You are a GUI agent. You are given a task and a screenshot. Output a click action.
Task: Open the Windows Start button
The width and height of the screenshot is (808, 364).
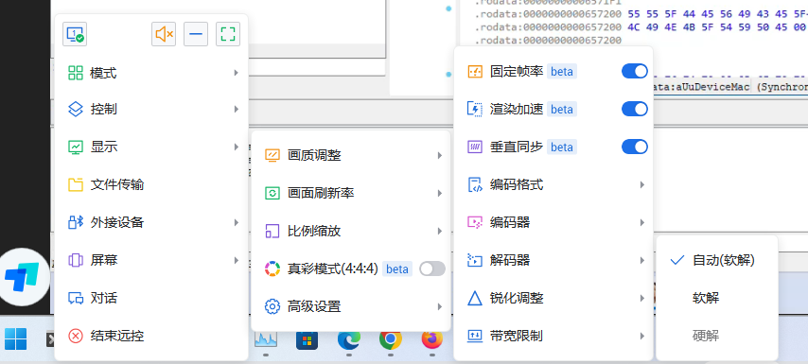[16, 338]
